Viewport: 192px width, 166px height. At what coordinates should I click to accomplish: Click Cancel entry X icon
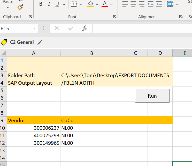pyautogui.click(x=57, y=28)
